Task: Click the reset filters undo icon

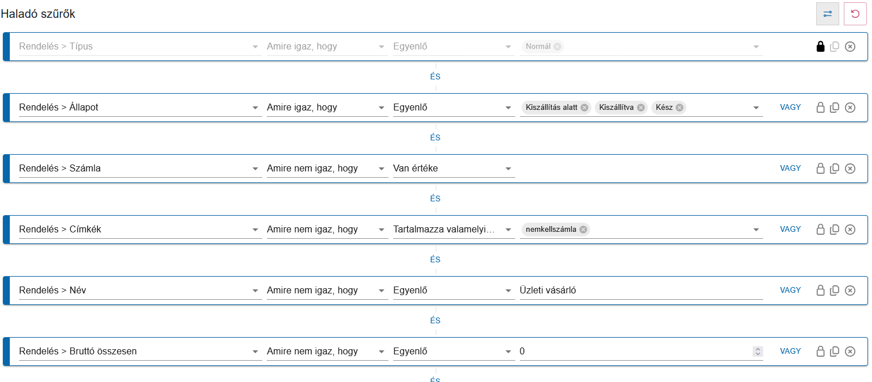Action: click(855, 14)
